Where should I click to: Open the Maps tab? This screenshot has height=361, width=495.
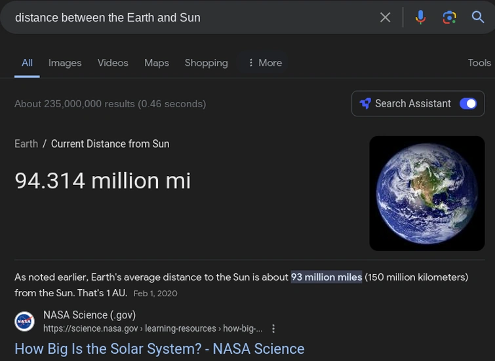click(157, 63)
